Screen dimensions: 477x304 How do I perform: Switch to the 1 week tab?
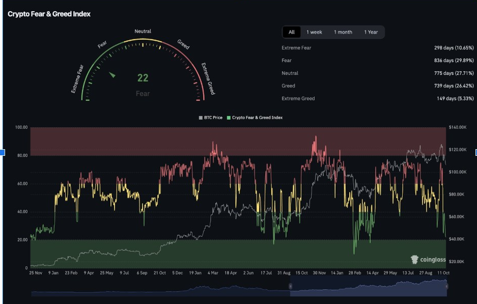pyautogui.click(x=314, y=32)
